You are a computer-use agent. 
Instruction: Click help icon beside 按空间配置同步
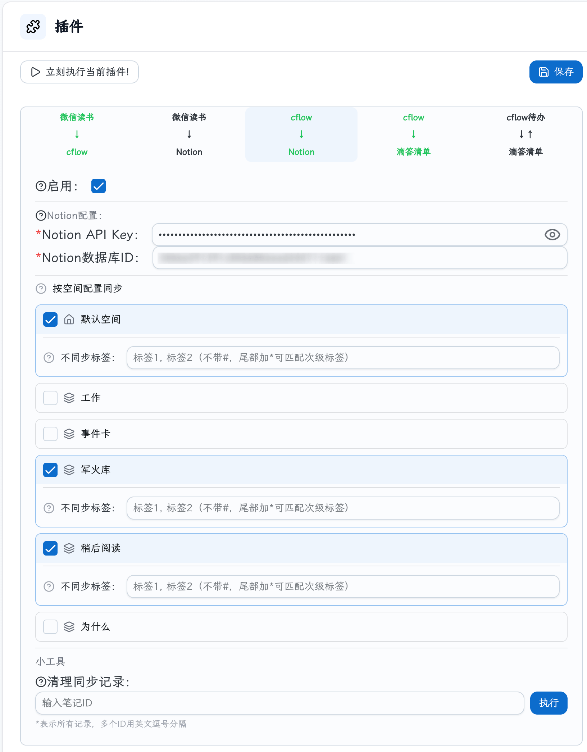[41, 289]
